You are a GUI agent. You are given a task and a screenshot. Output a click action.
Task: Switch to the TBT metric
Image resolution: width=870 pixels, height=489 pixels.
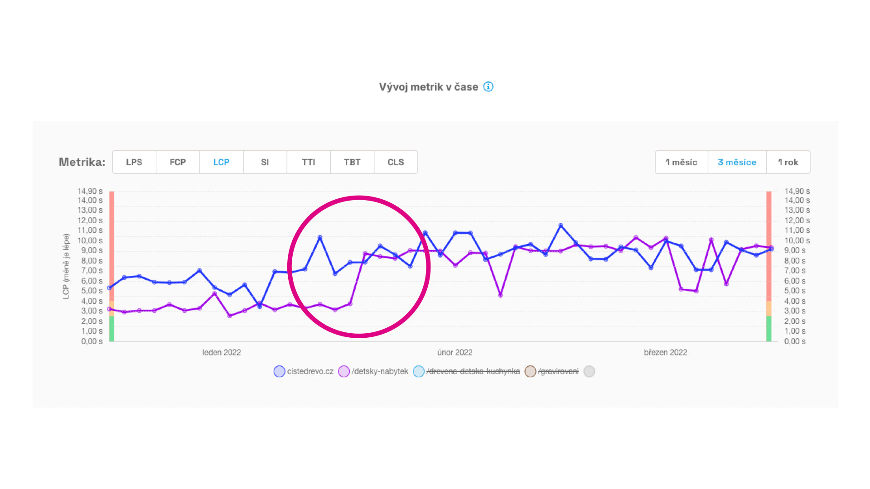tap(352, 162)
